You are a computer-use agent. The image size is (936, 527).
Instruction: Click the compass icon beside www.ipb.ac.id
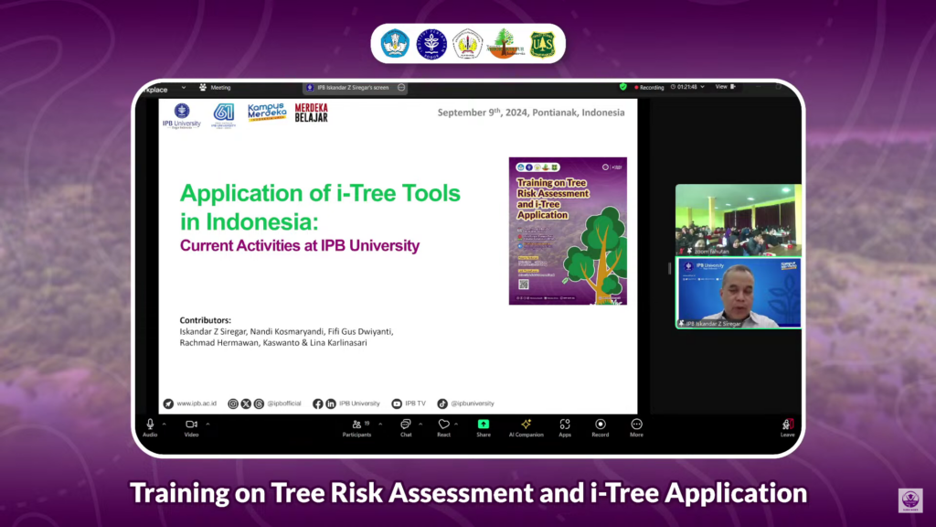coord(168,403)
